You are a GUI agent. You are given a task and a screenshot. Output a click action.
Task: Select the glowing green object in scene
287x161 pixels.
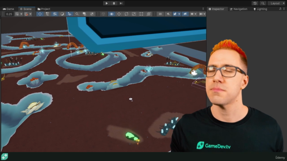tap(132, 136)
